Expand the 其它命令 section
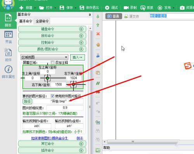The width and height of the screenshot is (194, 154). 52,144
